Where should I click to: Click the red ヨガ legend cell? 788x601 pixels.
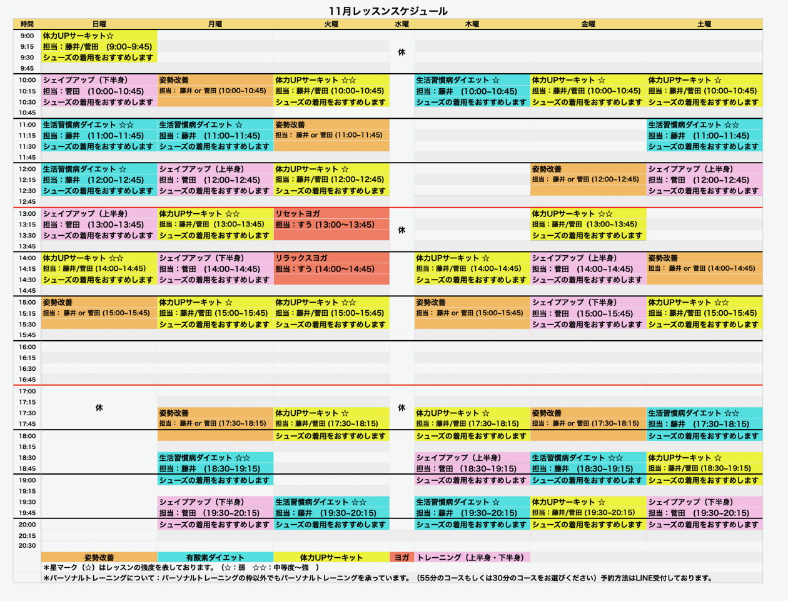pyautogui.click(x=402, y=557)
